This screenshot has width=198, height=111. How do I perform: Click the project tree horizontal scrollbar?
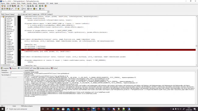tap(7, 65)
